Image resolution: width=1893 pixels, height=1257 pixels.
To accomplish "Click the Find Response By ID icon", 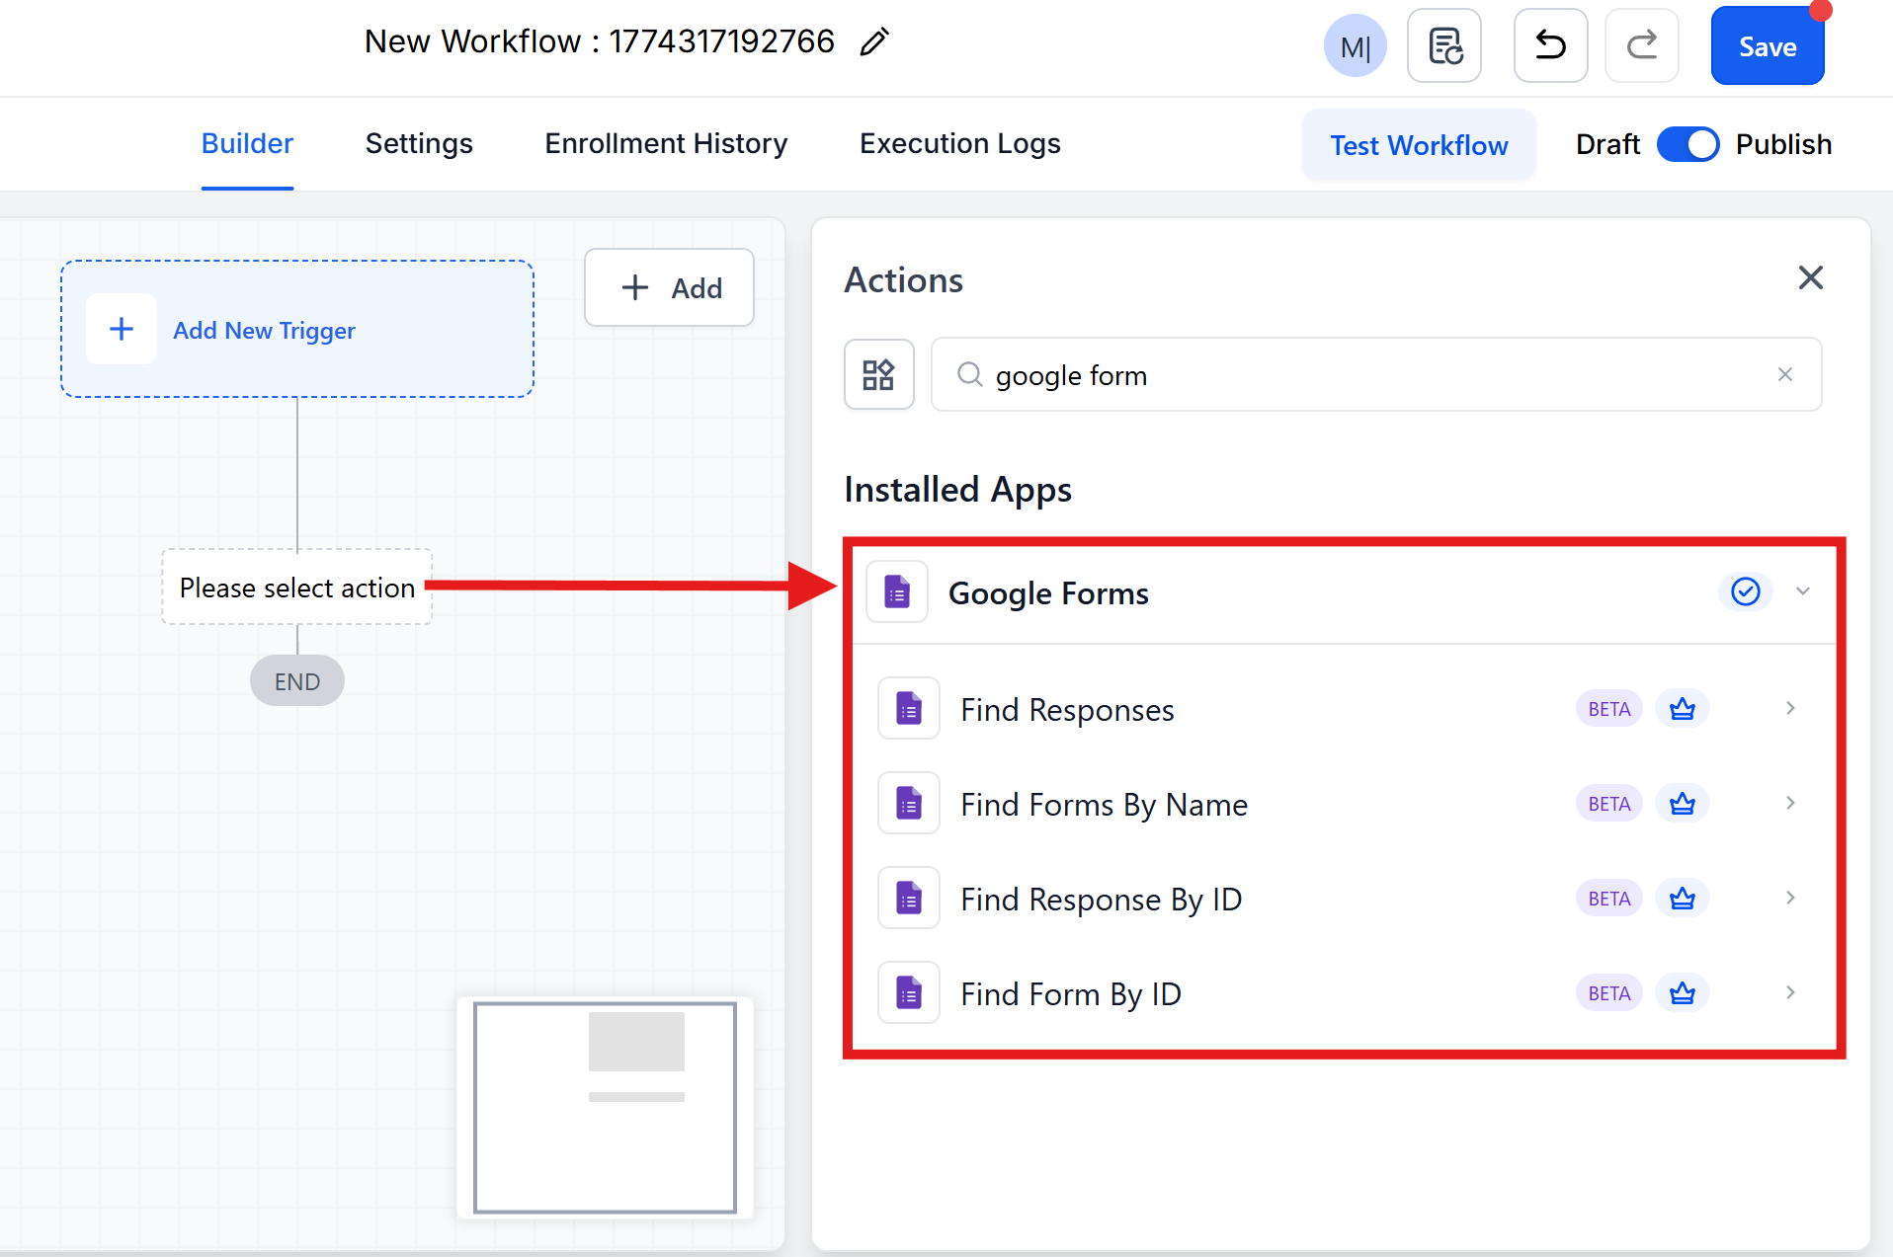I will click(909, 899).
